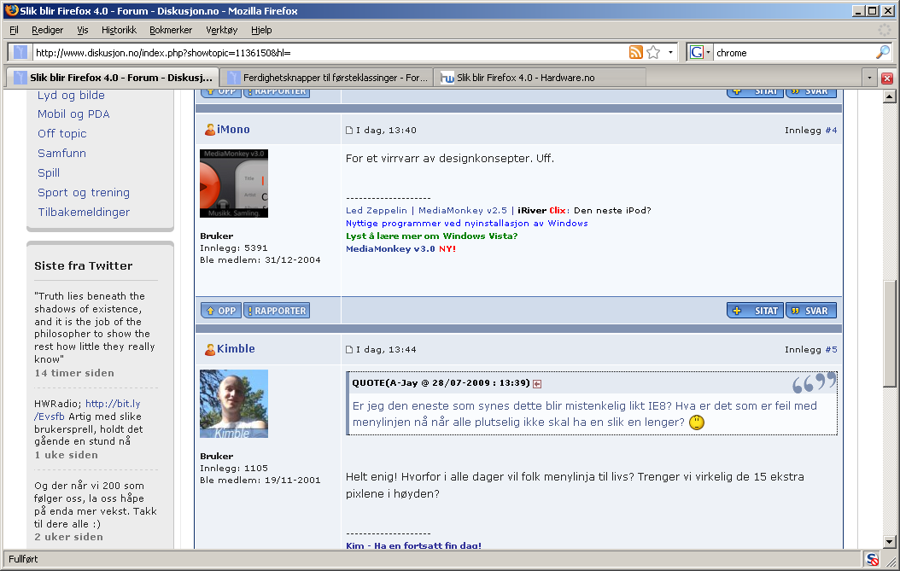
Task: Open the Vis menu
Action: [83, 30]
